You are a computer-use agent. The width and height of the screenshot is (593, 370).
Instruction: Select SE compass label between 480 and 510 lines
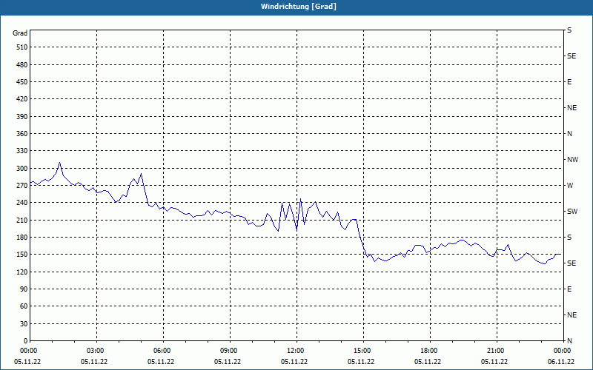(572, 56)
